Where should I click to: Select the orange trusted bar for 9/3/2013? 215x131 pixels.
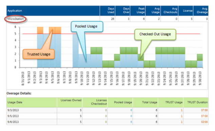point(40,30)
